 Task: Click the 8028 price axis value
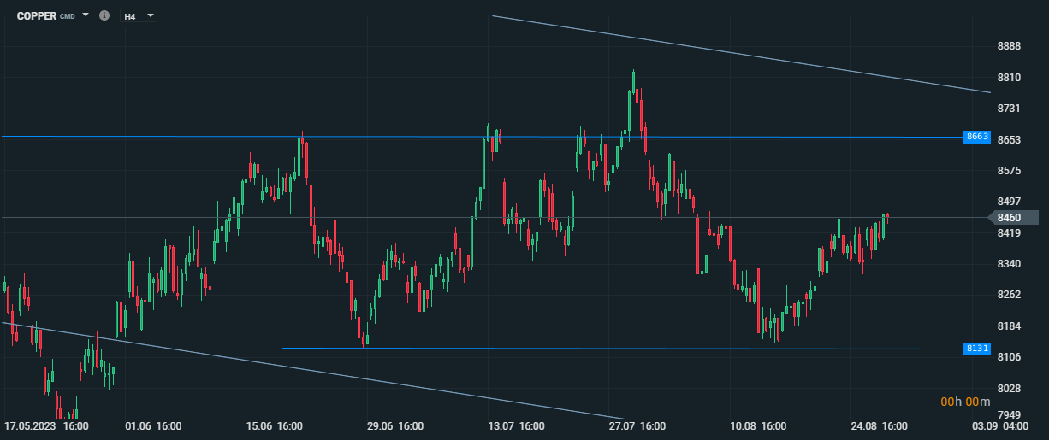click(x=1010, y=389)
